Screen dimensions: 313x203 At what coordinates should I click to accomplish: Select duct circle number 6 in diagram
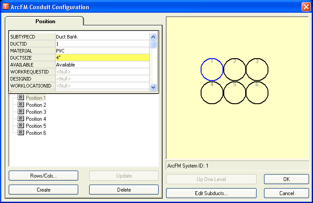[x=257, y=92]
